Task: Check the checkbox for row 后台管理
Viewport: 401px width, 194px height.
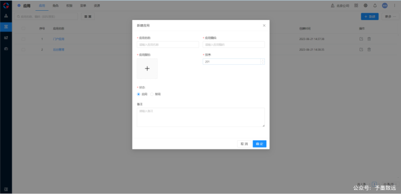Action: 23,50
